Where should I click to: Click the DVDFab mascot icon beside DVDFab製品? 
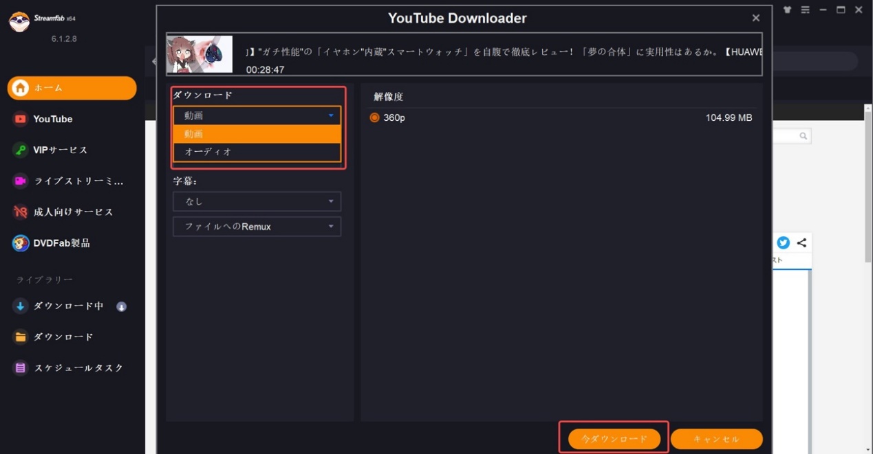[21, 243]
